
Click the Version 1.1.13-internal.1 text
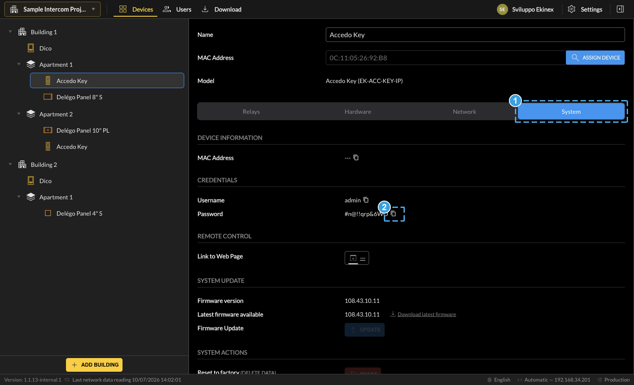[33, 380]
